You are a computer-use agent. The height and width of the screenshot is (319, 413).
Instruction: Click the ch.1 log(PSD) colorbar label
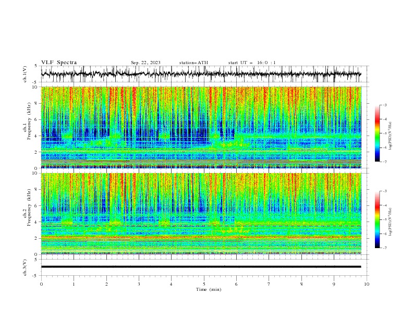pyautogui.click(x=391, y=136)
